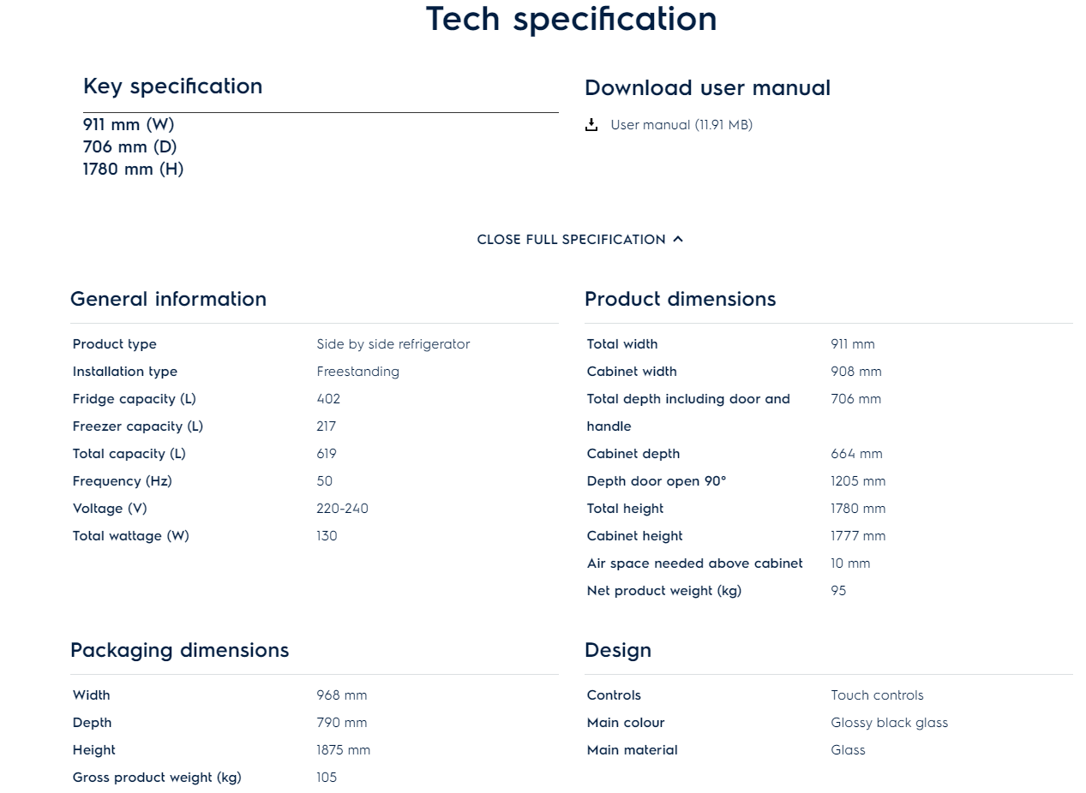Select the "Glossy black glass" colour value
This screenshot has height=793, width=1086.
click(x=889, y=723)
